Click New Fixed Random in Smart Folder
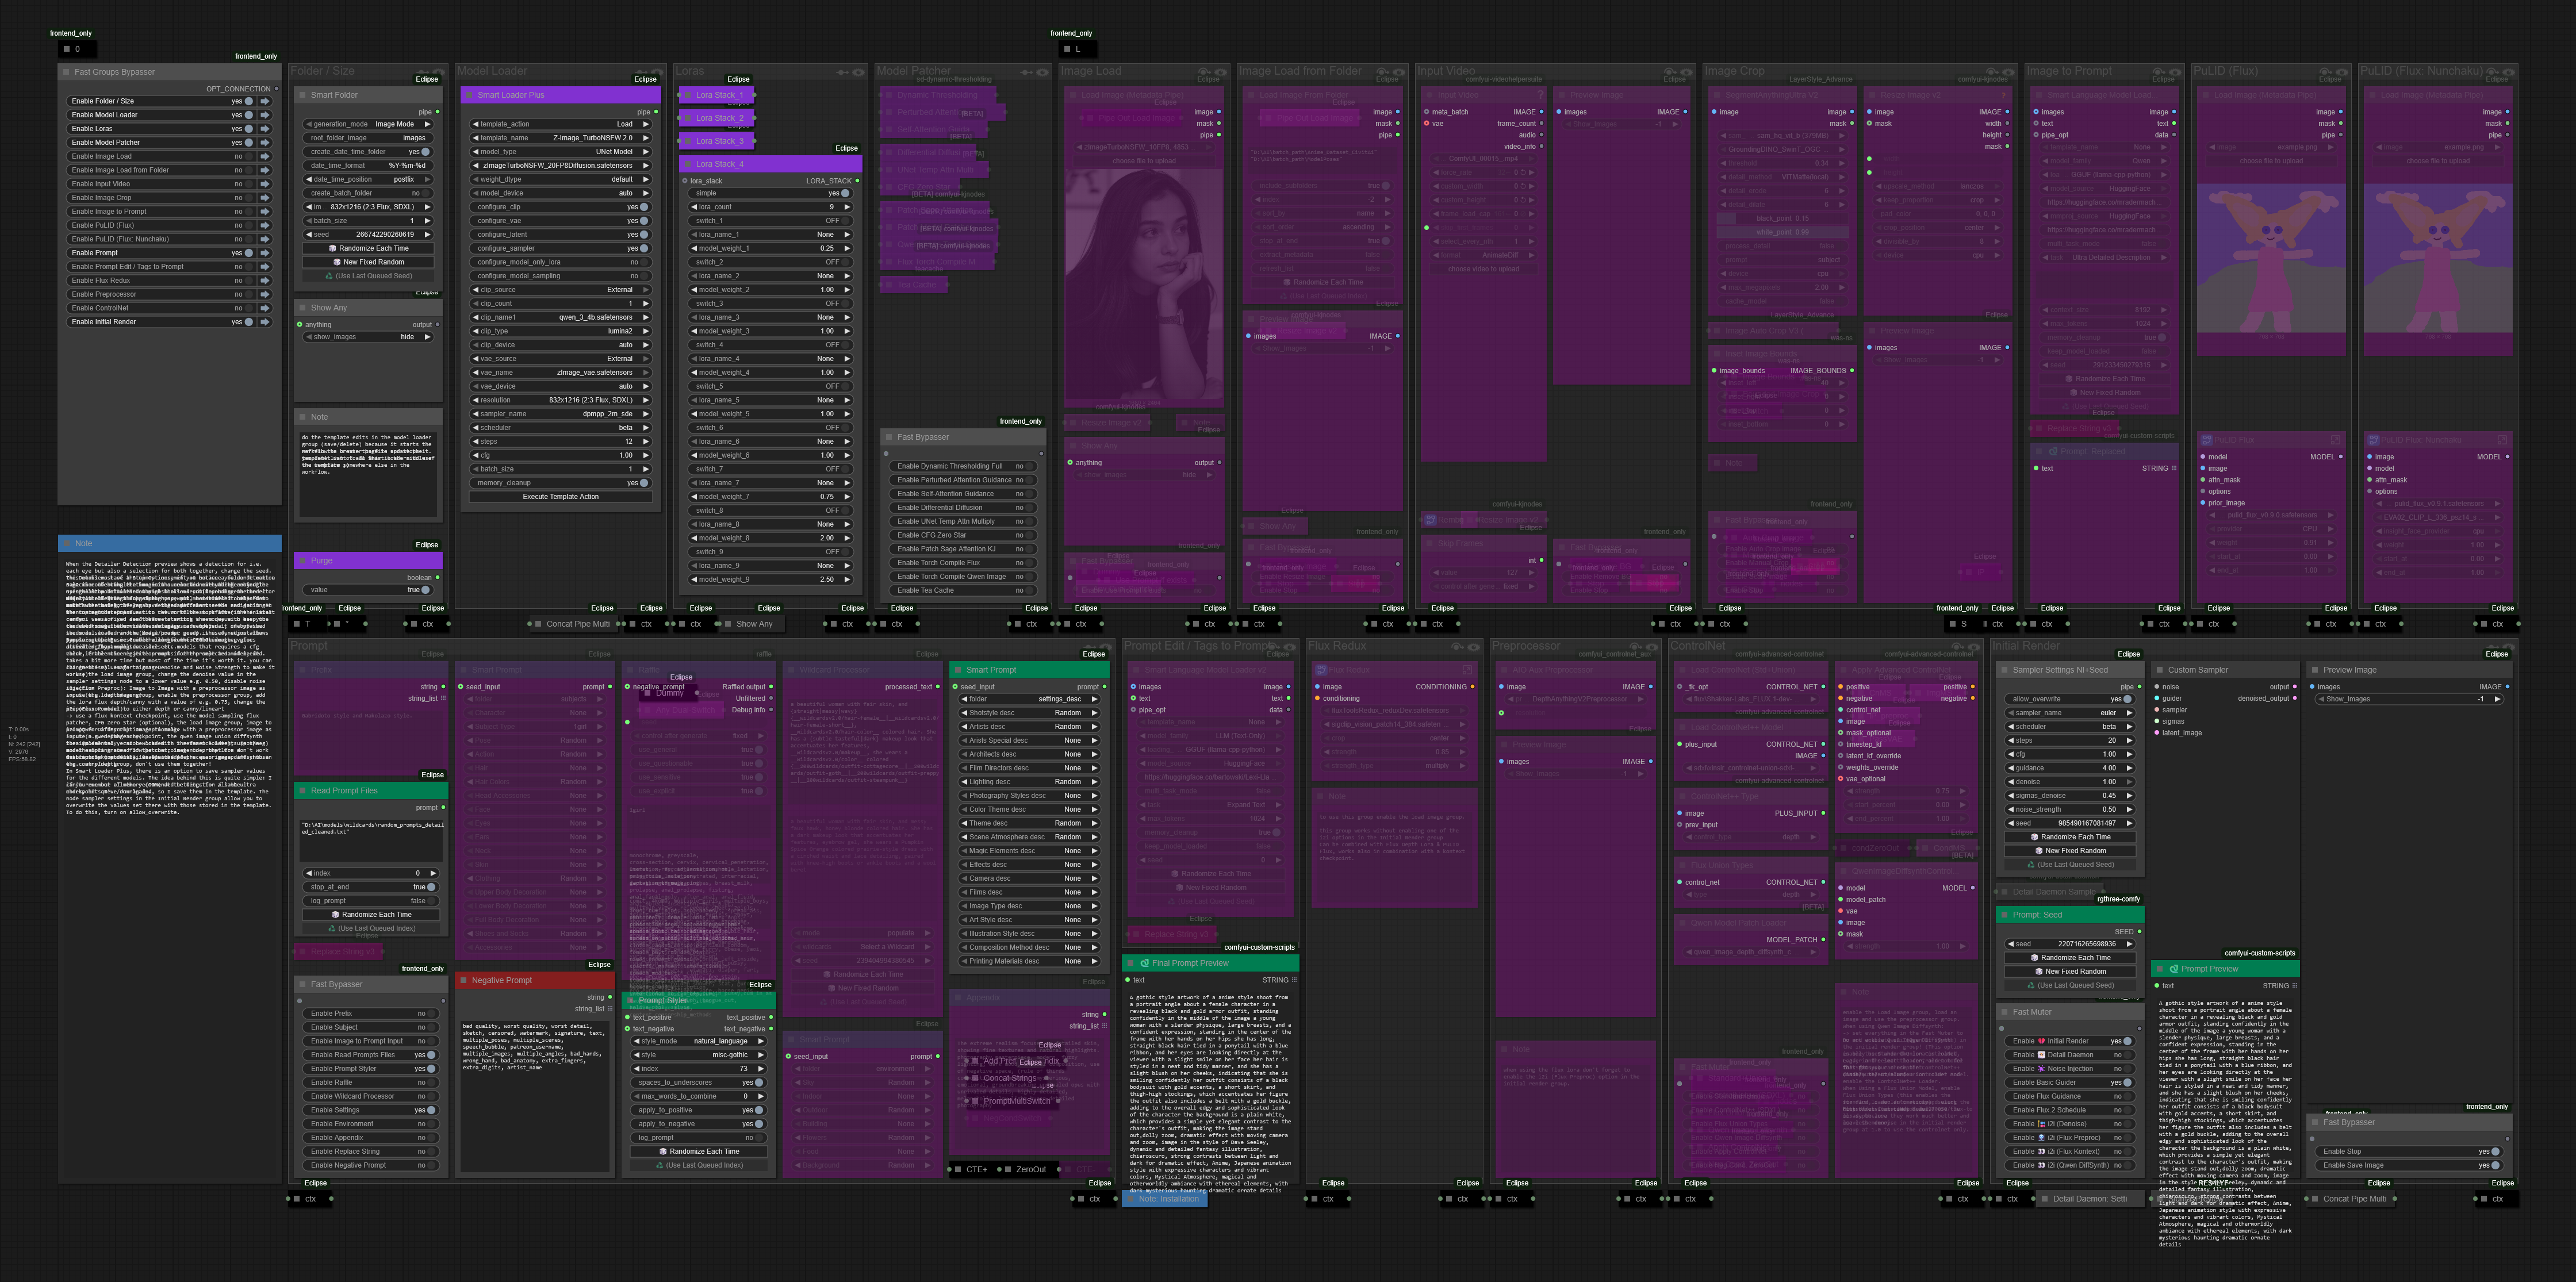The image size is (2576, 1282). (x=368, y=262)
